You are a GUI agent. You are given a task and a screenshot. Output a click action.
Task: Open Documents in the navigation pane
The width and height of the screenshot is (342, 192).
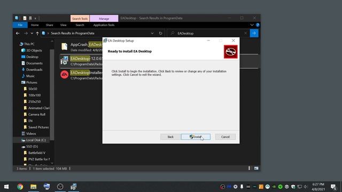coord(32,63)
